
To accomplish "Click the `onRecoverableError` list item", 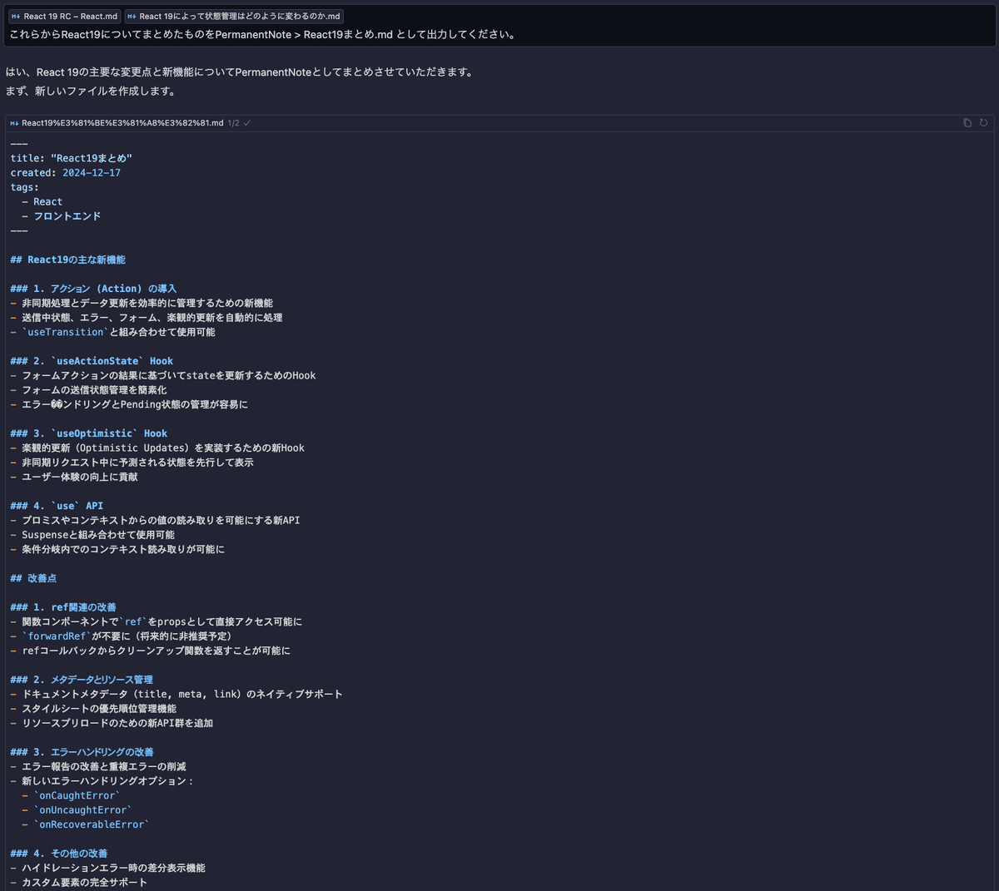I will click(x=92, y=824).
